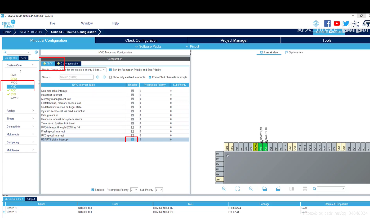This screenshot has height=218, width=370.
Task: Expand the Computing category
Action: click(x=33, y=142)
